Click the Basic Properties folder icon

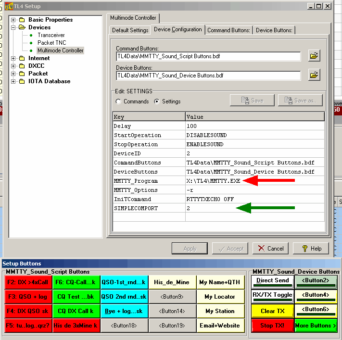(x=22, y=20)
